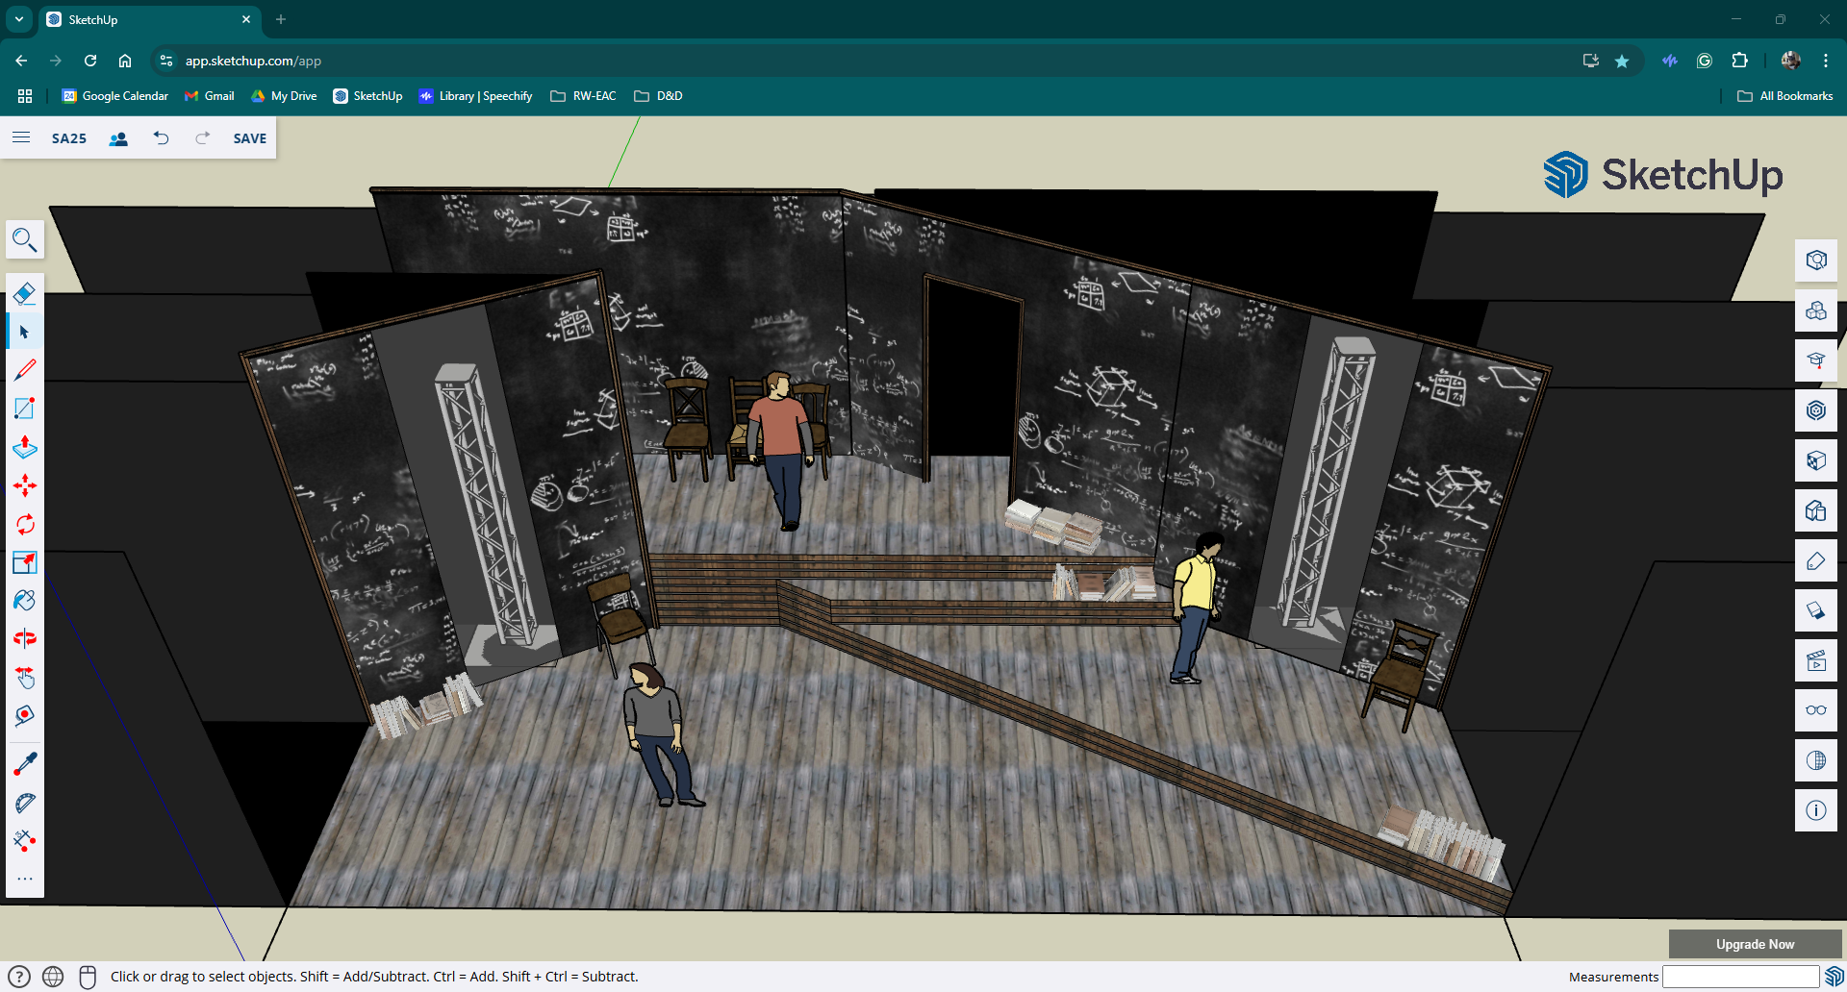This screenshot has height=992, width=1847.
Task: Choose the Line pencil tool
Action: pyautogui.click(x=25, y=370)
